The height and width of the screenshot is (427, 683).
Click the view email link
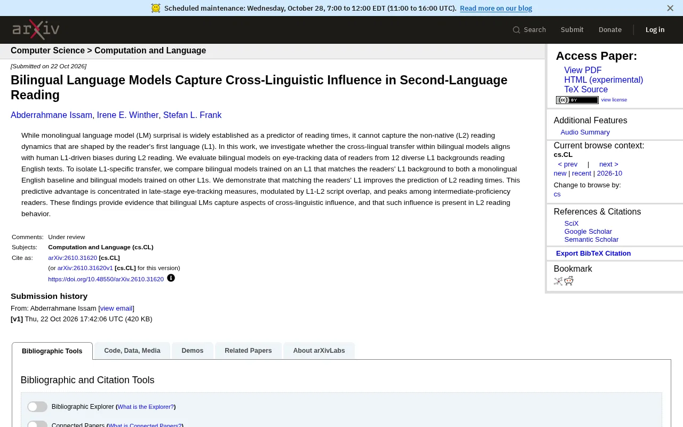[x=116, y=309]
